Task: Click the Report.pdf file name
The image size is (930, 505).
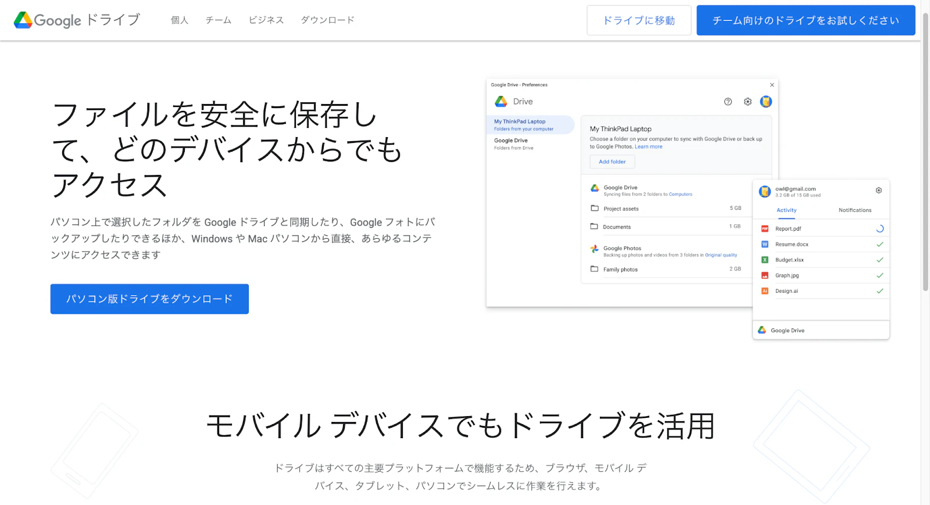Action: tap(788, 229)
